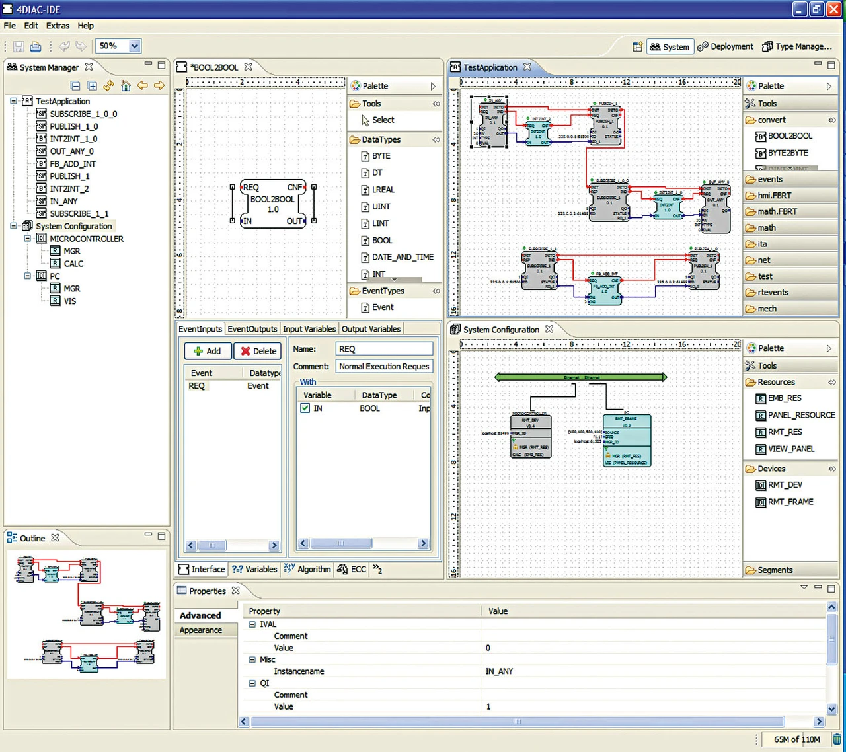Click the Outline diagram thumbnail

(x=87, y=615)
